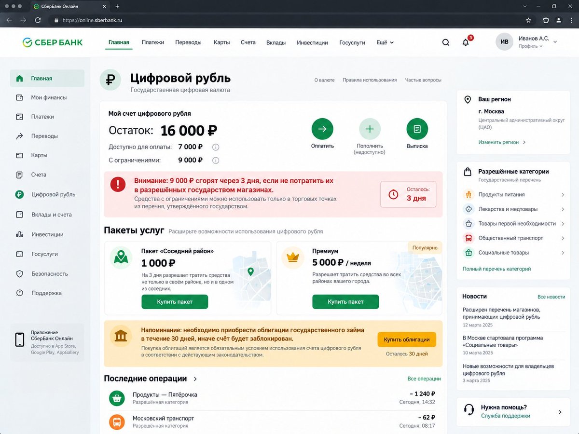Open Госуслуги in top navigation
579x434 pixels.
[352, 42]
